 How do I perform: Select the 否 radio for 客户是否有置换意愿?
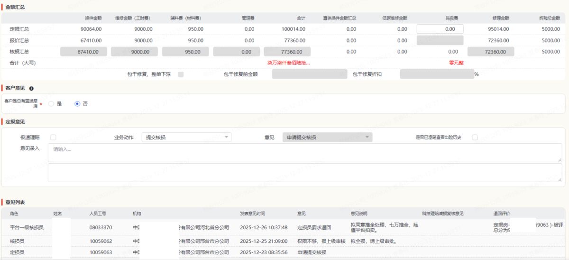pyautogui.click(x=77, y=104)
